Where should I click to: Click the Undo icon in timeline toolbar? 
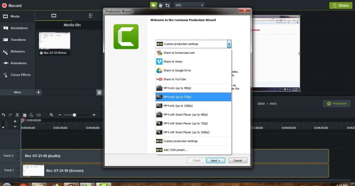pyautogui.click(x=3, y=115)
